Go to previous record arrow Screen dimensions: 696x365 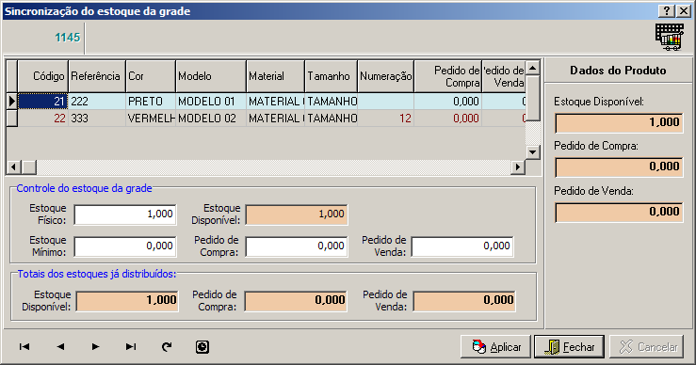point(60,346)
